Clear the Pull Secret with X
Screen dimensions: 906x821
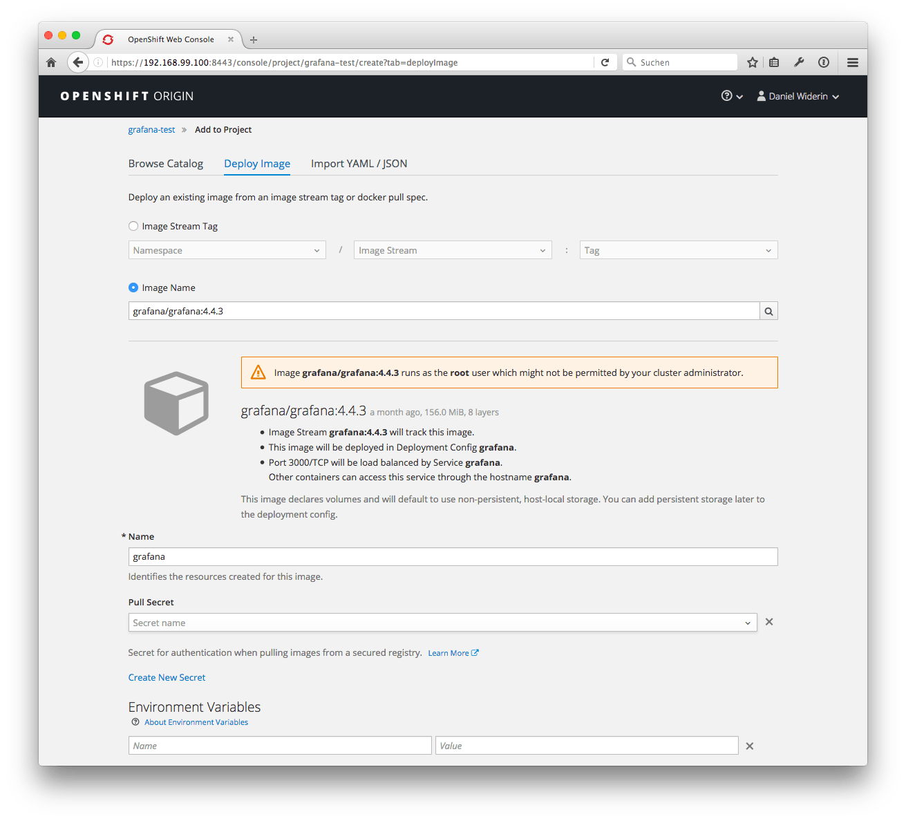pos(769,622)
